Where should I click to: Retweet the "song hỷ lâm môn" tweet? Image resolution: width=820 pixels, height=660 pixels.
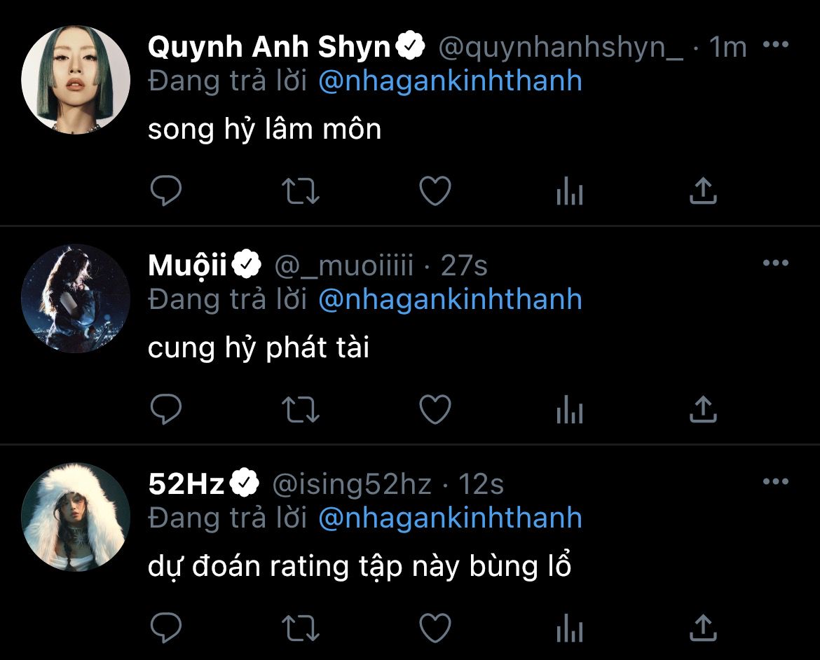[301, 191]
